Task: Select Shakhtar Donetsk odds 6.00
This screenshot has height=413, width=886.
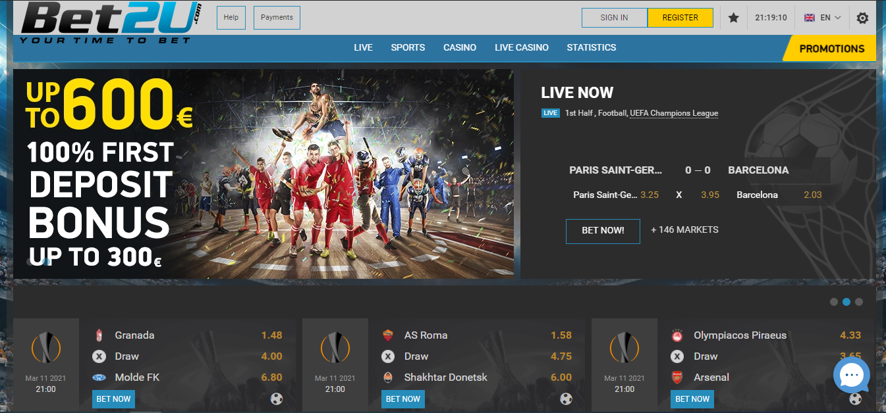Action: click(x=561, y=377)
